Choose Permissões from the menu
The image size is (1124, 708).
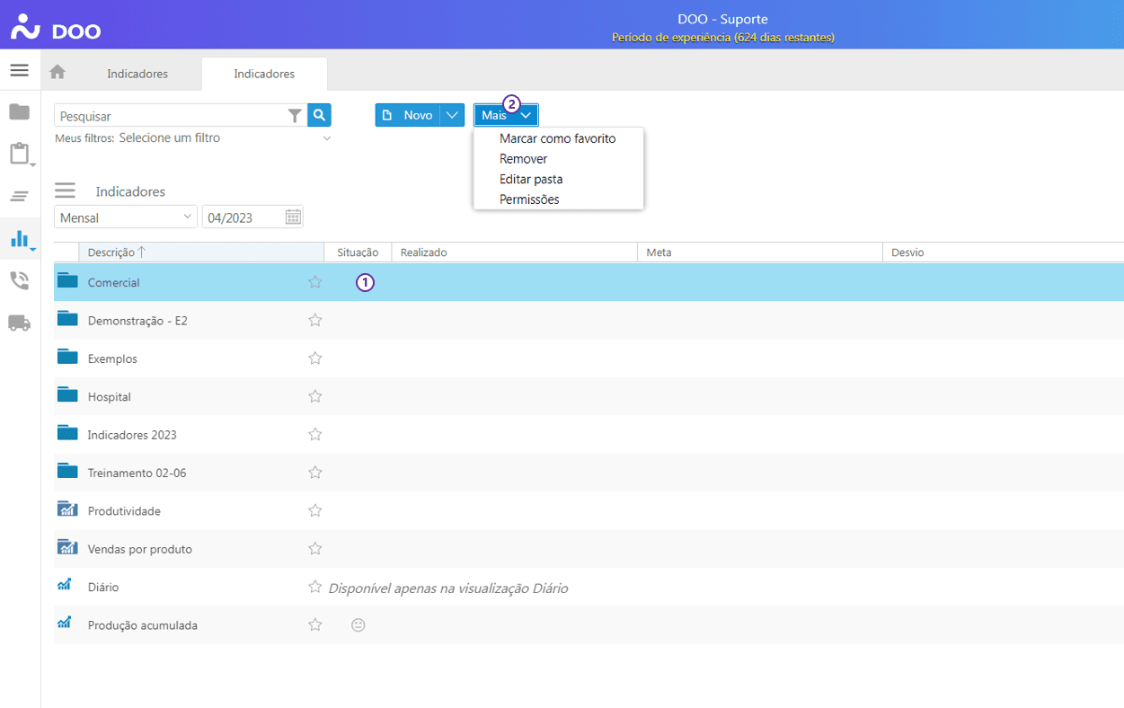pos(558,199)
